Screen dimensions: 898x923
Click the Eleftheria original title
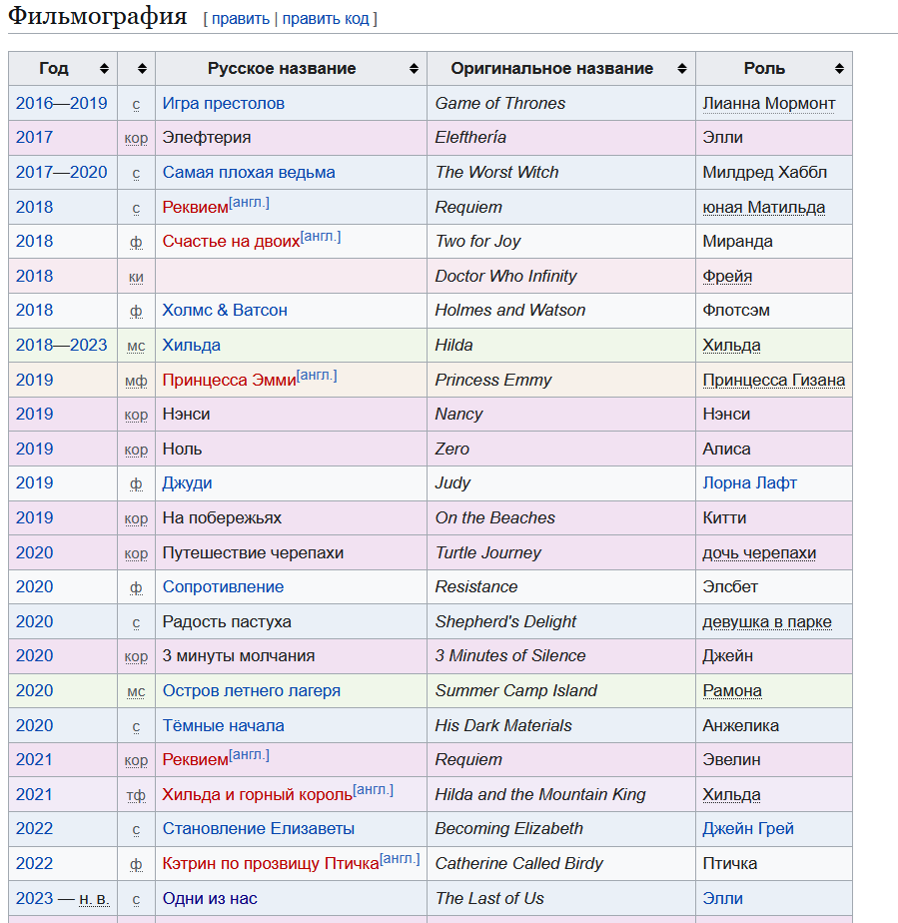[470, 138]
